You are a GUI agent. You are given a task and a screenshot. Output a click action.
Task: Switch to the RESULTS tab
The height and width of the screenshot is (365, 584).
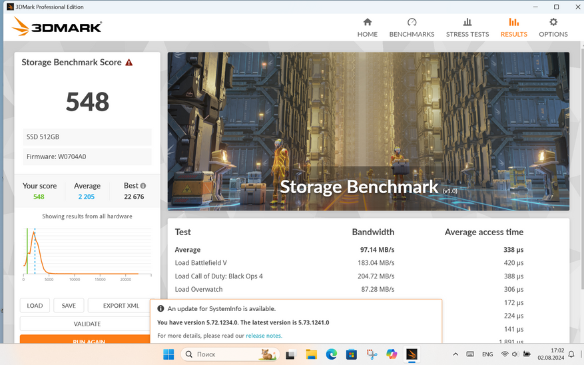pyautogui.click(x=513, y=28)
